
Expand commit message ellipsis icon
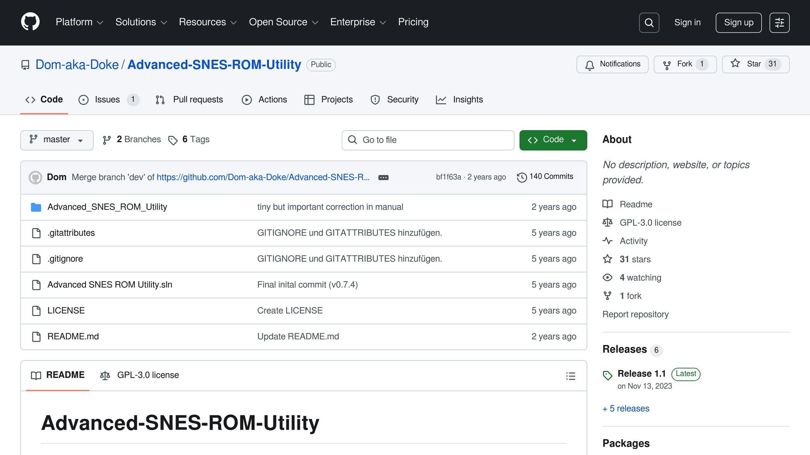383,178
